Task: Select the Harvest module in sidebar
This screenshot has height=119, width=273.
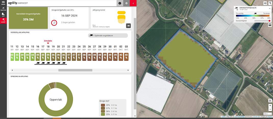Action: click(x=3, y=21)
